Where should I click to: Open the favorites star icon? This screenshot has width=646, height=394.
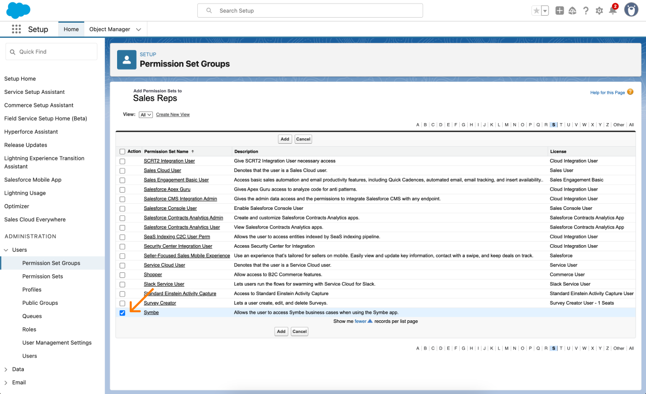pos(536,11)
